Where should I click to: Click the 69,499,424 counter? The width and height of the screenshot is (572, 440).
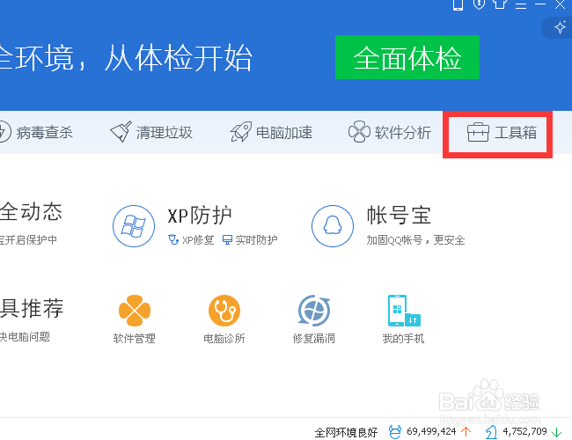(x=431, y=431)
